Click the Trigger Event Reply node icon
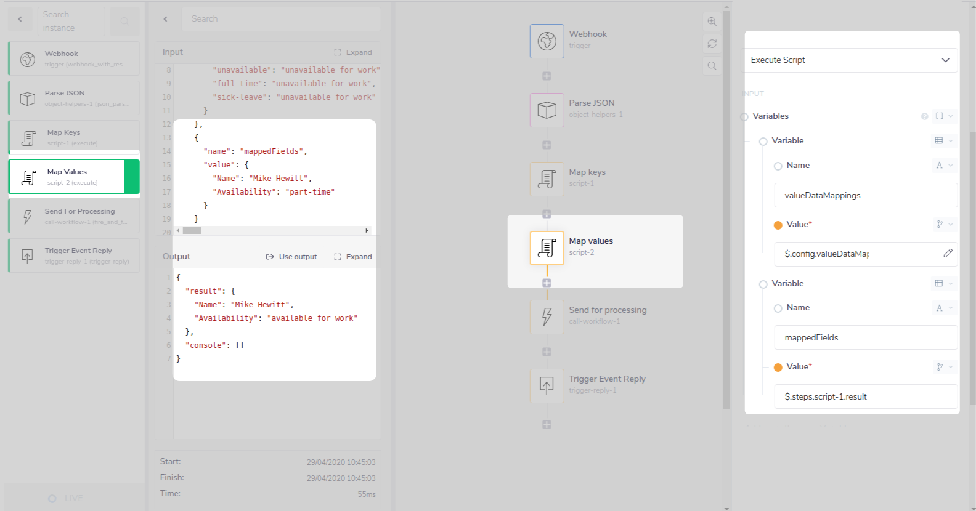The height and width of the screenshot is (511, 976). point(547,386)
